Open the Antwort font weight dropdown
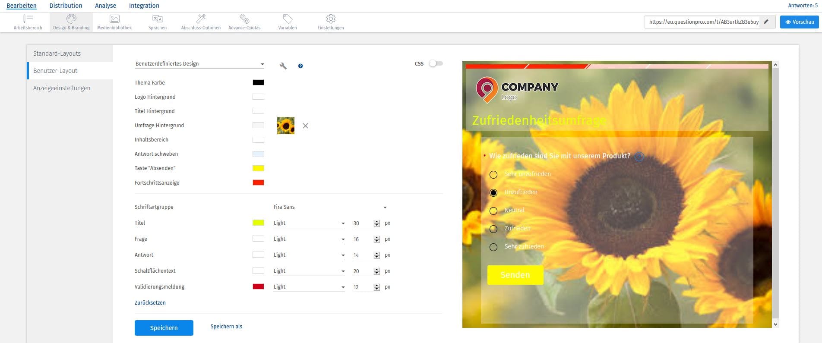Image resolution: width=822 pixels, height=343 pixels. [309, 255]
